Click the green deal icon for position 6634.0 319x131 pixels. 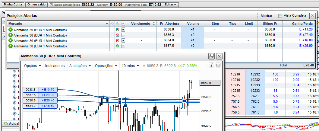[10, 40]
